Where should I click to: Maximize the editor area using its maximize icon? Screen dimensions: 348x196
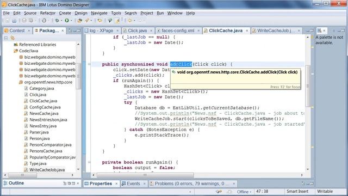pyautogui.click(x=312, y=30)
